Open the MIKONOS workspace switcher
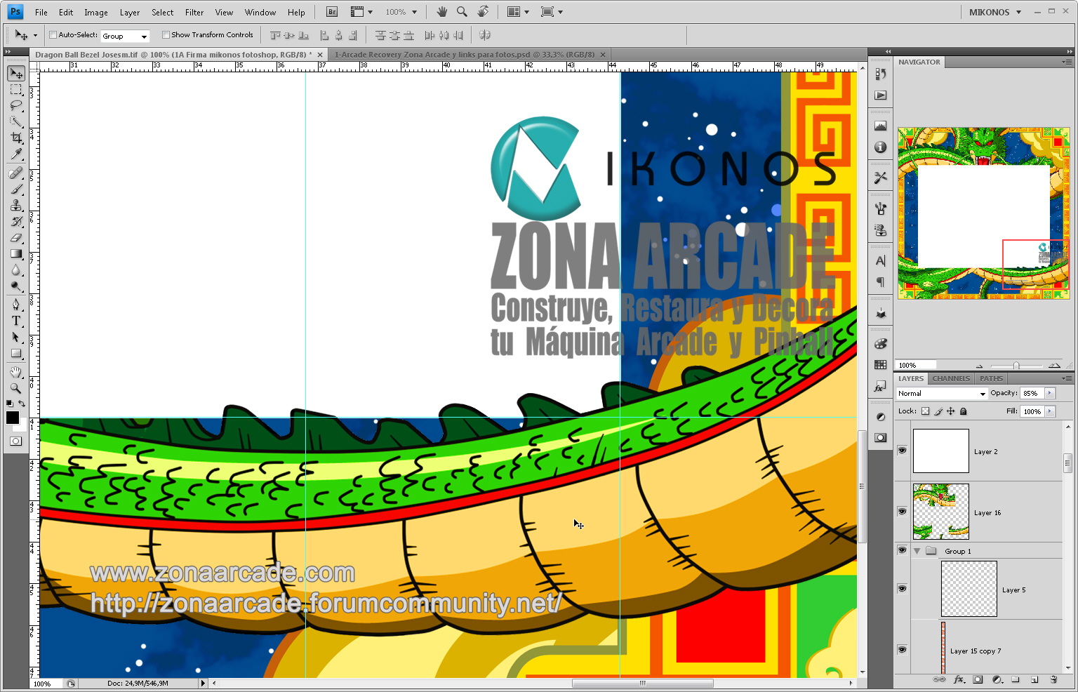The height and width of the screenshot is (692, 1078). pyautogui.click(x=995, y=12)
